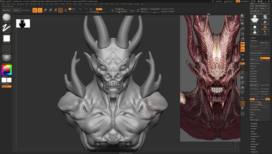
Task: Click the color picker gradient square
Action: (x=7, y=70)
